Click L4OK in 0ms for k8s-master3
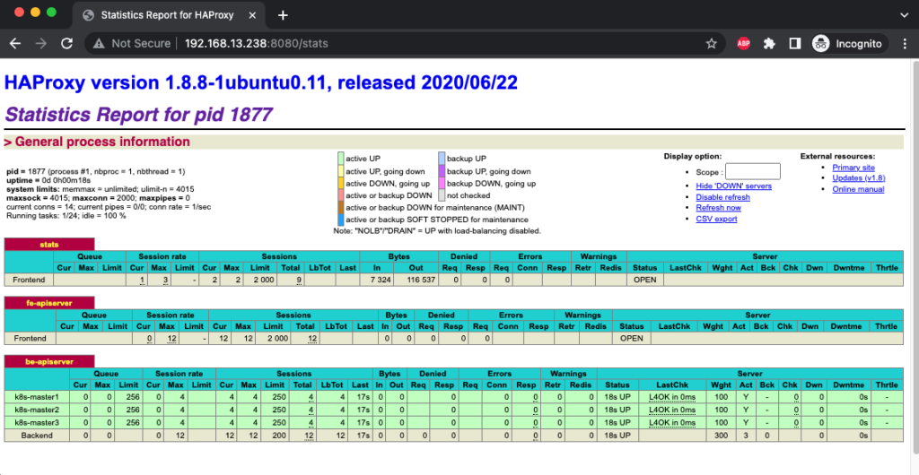Screen dimensions: 919x475 [672, 422]
